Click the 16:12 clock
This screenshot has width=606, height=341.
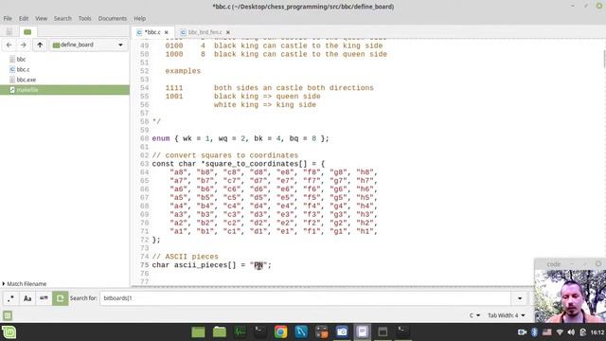click(597, 332)
